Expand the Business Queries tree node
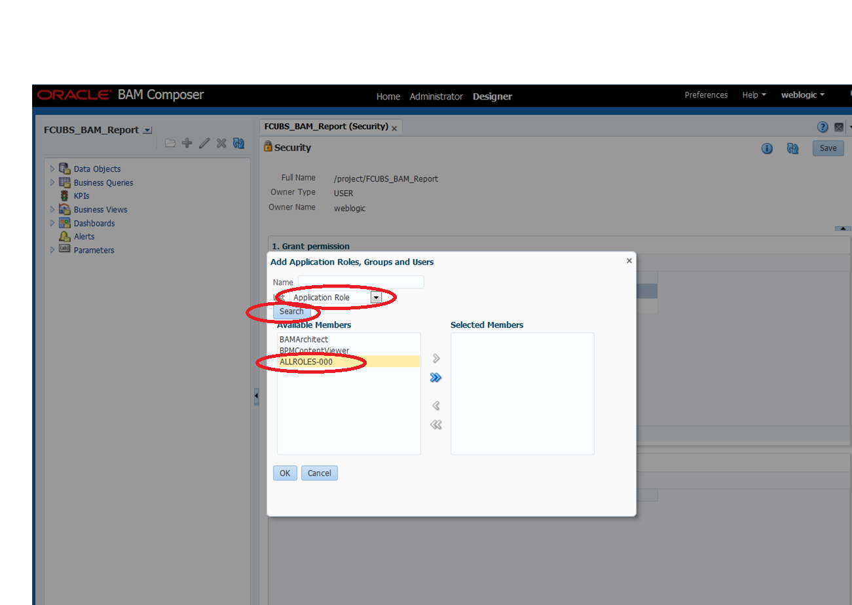Viewport: 852px width, 605px height. pos(52,182)
